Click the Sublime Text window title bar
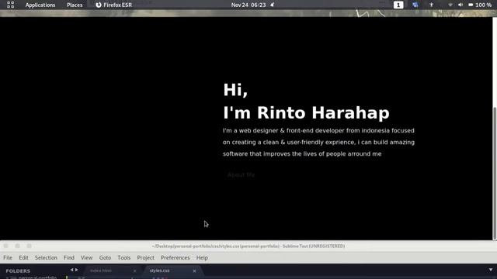This screenshot has width=497, height=279. pos(248,246)
